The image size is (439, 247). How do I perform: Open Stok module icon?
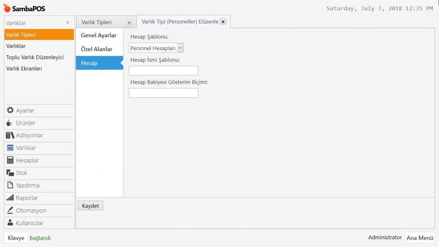[10, 173]
